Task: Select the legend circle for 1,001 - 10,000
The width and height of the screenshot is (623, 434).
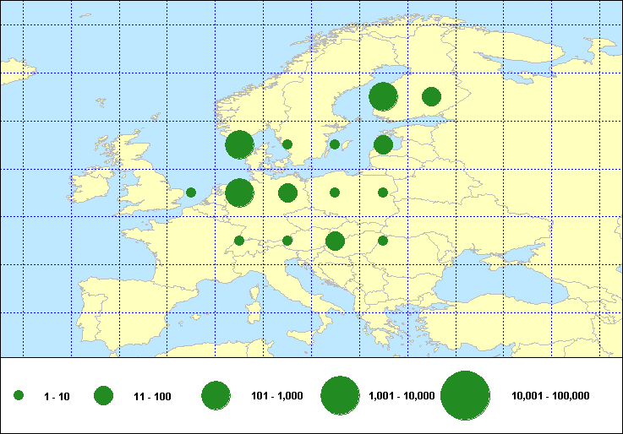Action: [341, 395]
